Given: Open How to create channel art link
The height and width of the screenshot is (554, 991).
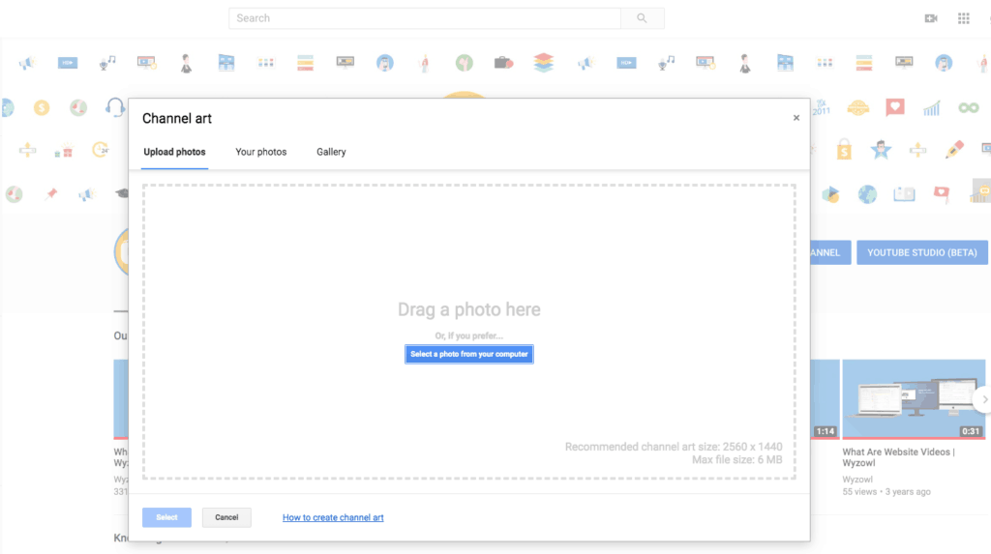Looking at the screenshot, I should click(333, 517).
